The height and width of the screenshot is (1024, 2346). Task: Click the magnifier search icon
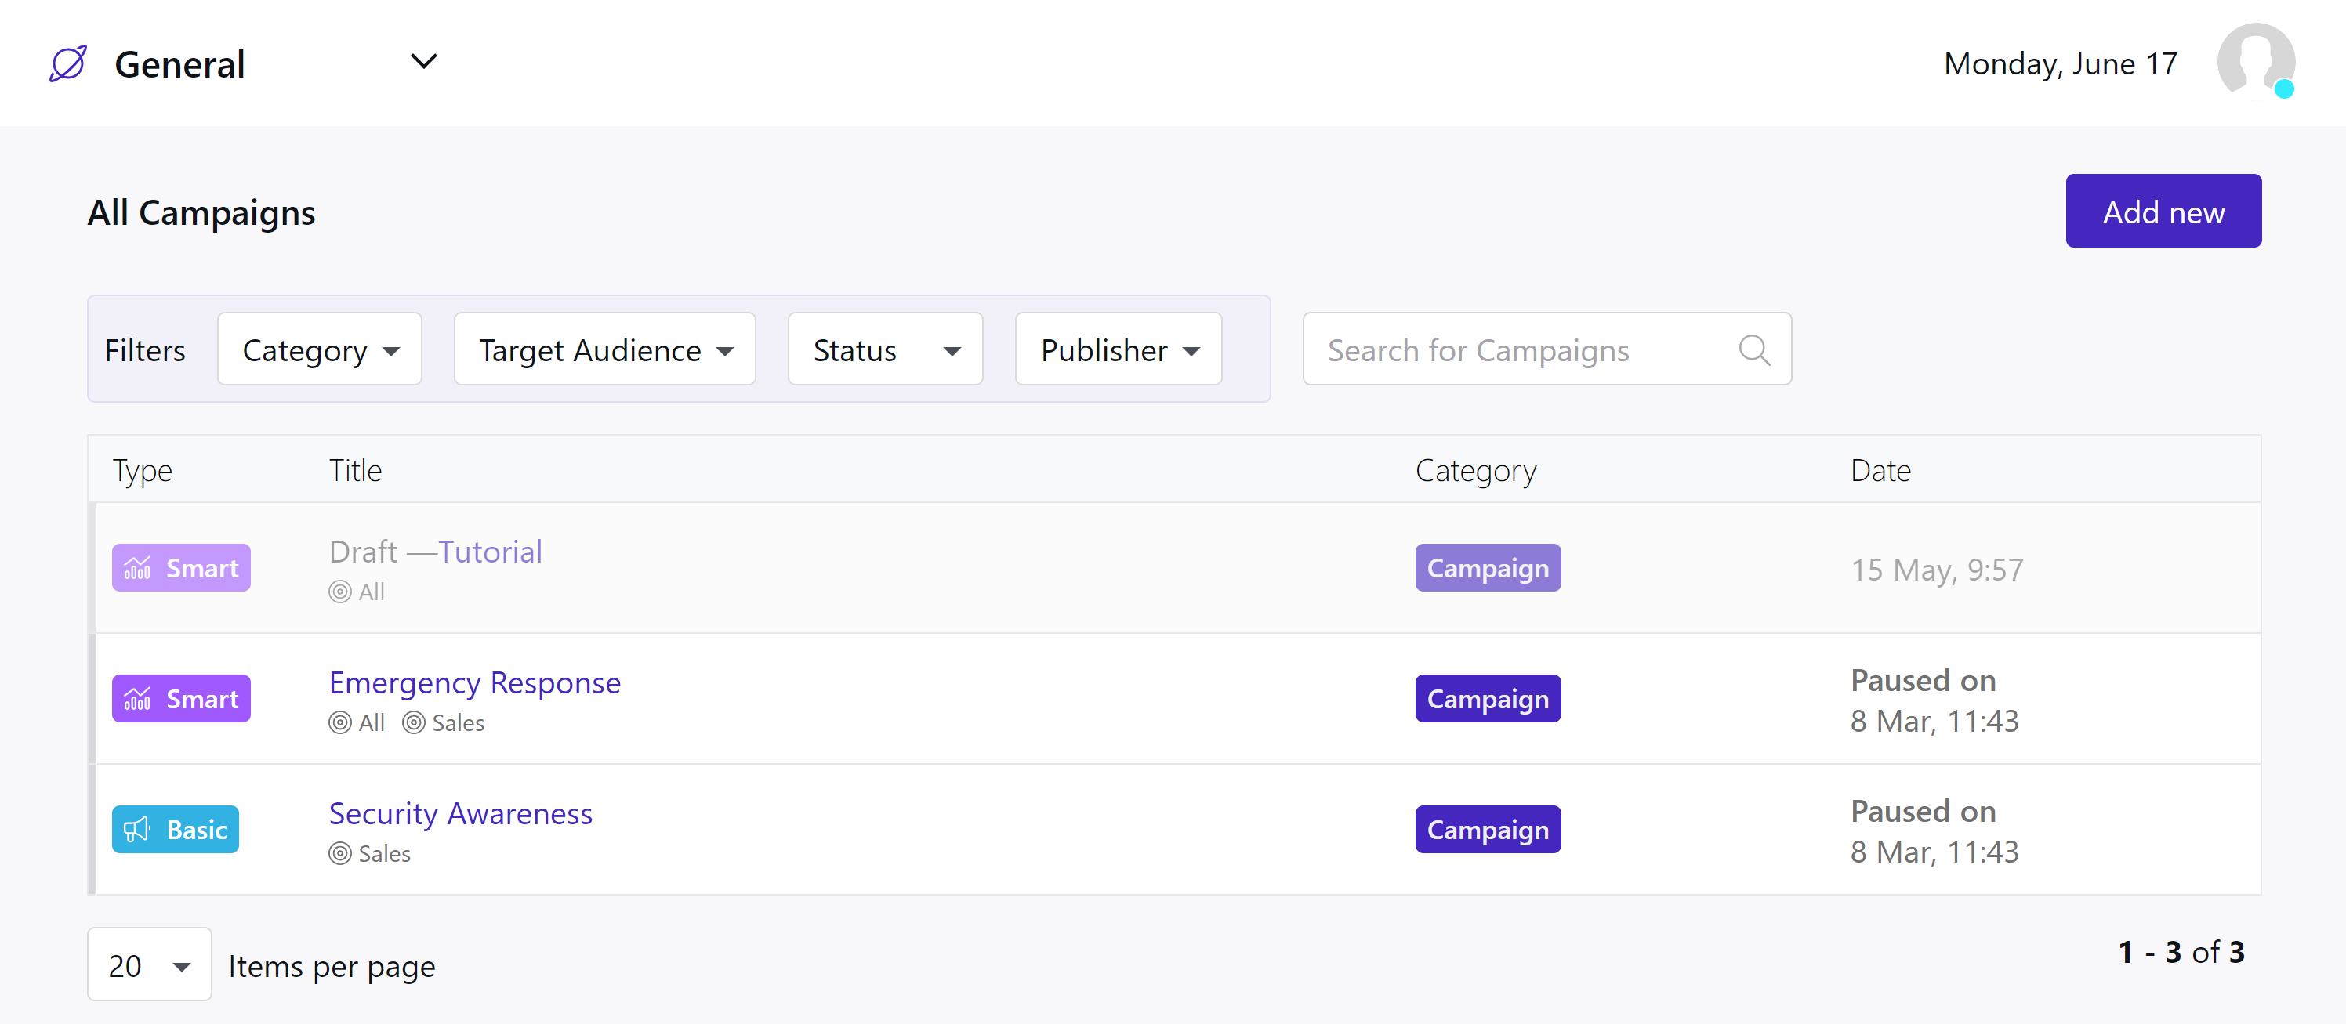tap(1753, 349)
